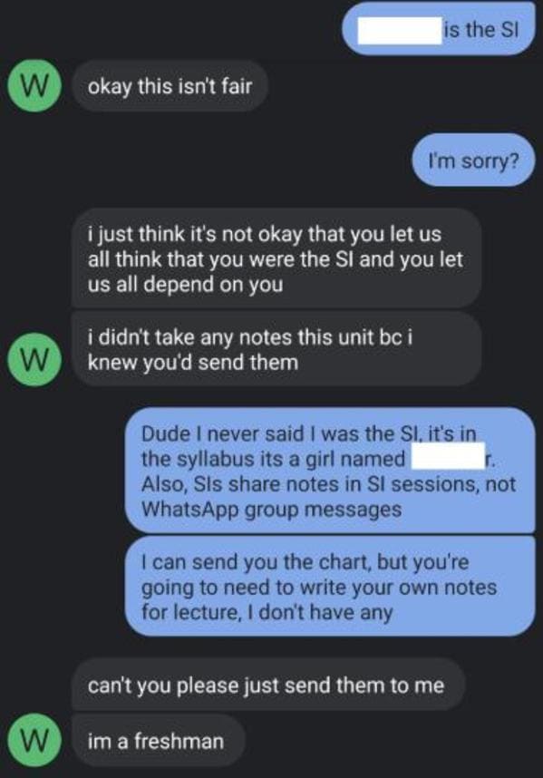Tap the W avatar next to 'im a freshman'
This screenshot has width=543, height=778.
34,740
